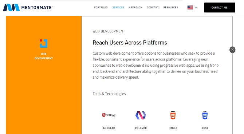Click the ANGULAR label text
The height and width of the screenshot is (134, 244).
tap(109, 128)
